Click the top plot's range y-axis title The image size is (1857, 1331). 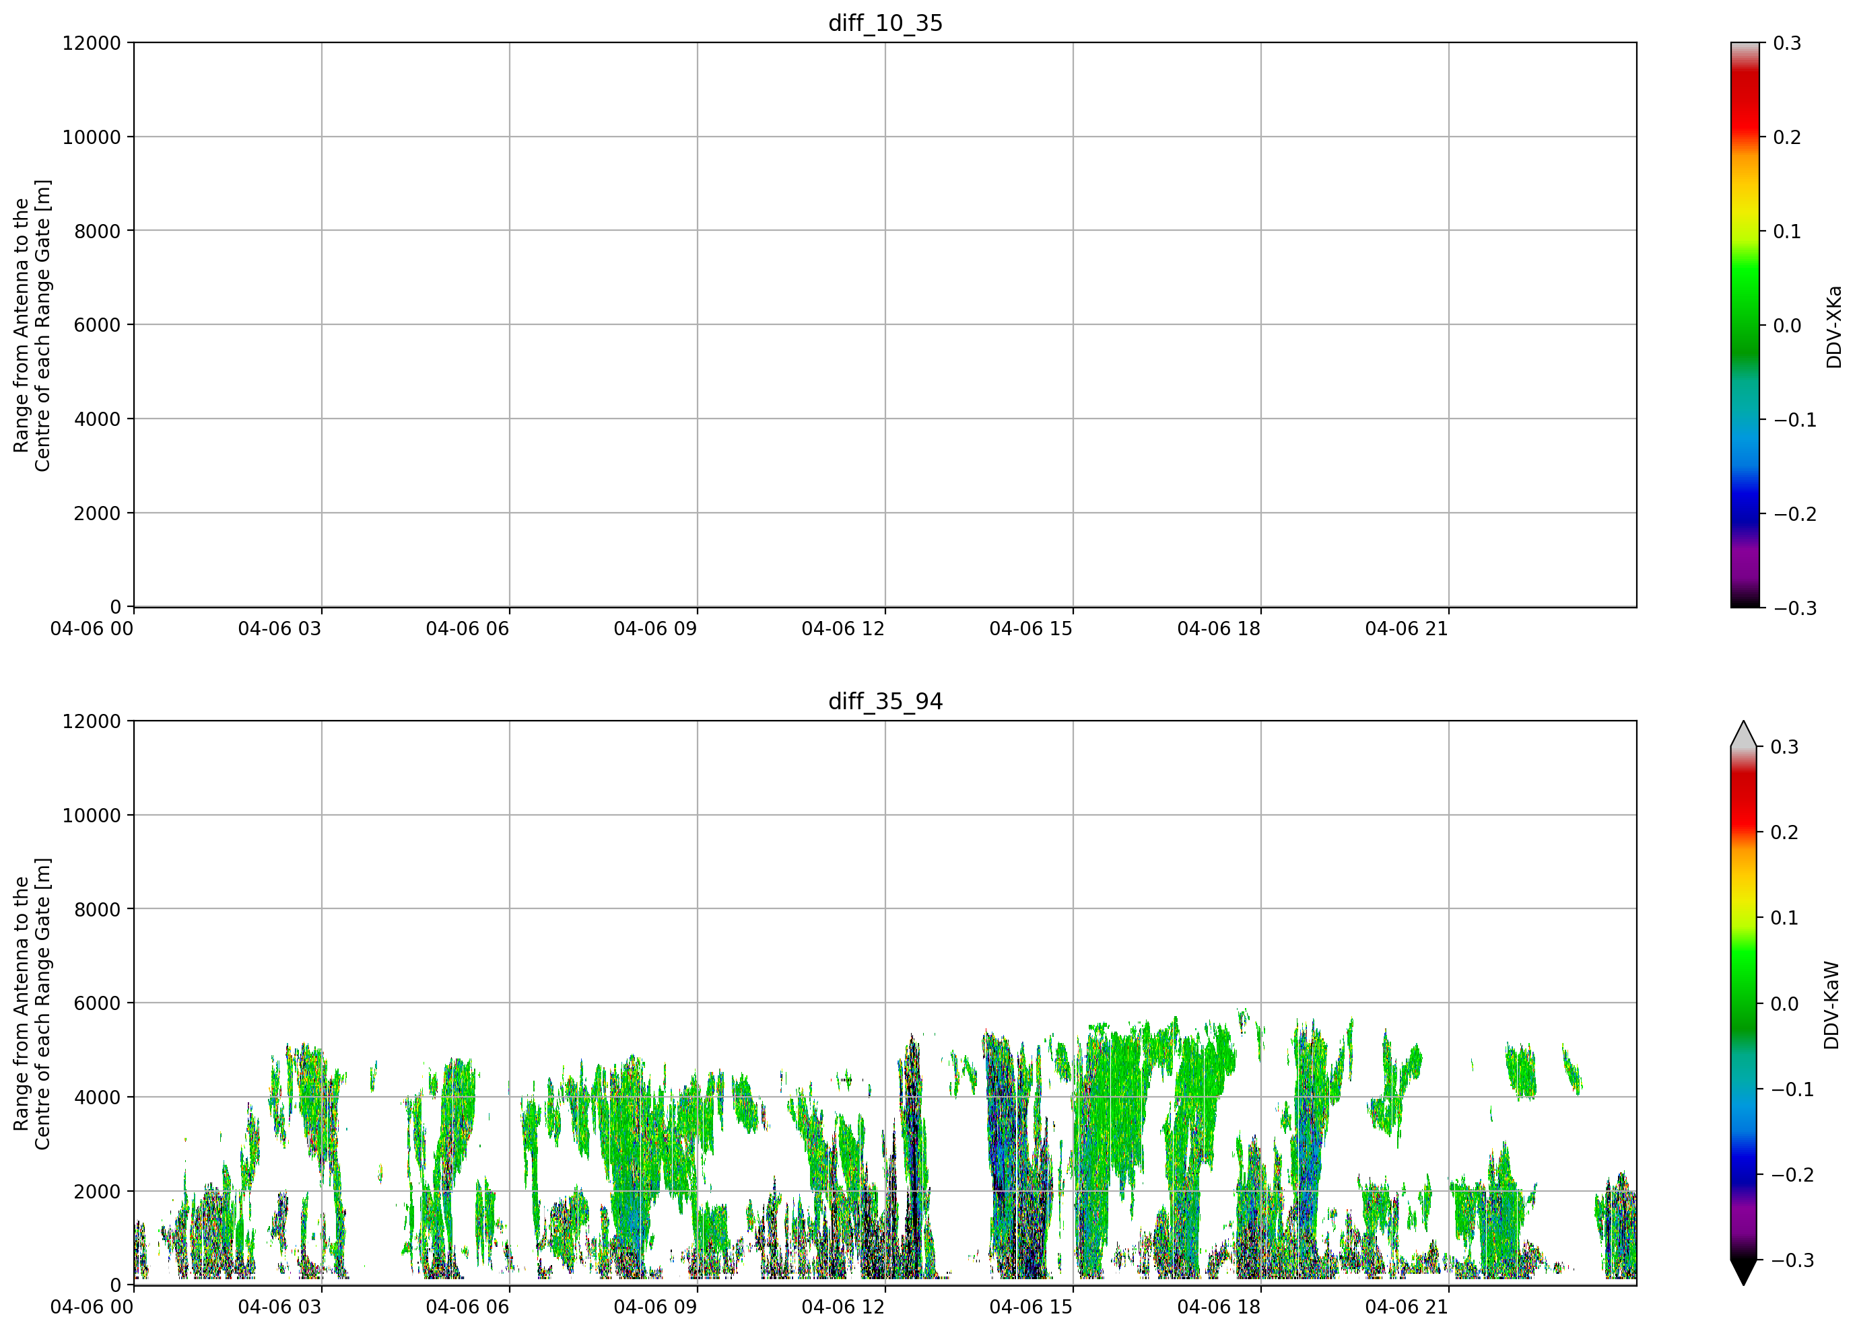32,326
